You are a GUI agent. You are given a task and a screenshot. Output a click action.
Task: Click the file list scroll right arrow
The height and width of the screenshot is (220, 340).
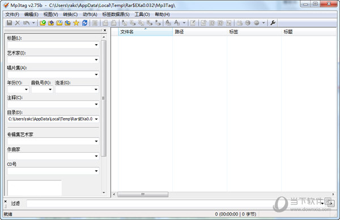(x=333, y=194)
